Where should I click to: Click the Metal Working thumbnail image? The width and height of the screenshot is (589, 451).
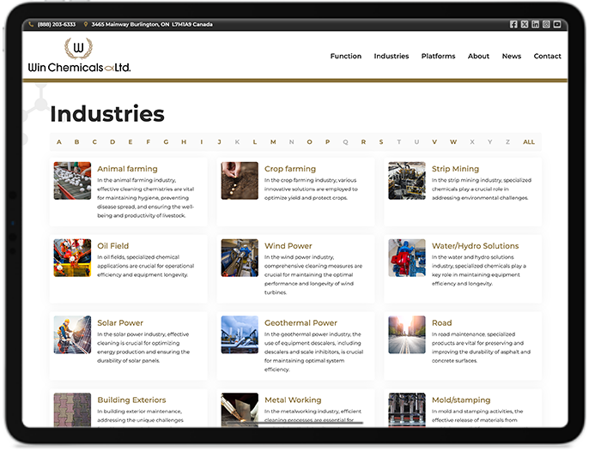240,411
